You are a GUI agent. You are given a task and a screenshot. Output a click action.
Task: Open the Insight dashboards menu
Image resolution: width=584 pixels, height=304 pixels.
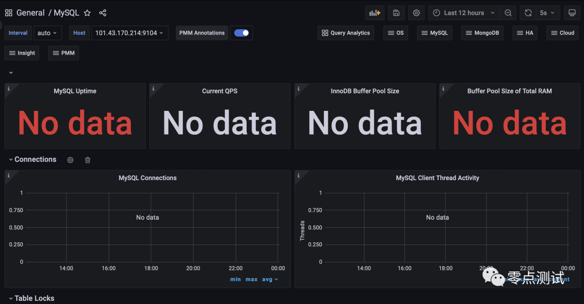[x=22, y=53]
